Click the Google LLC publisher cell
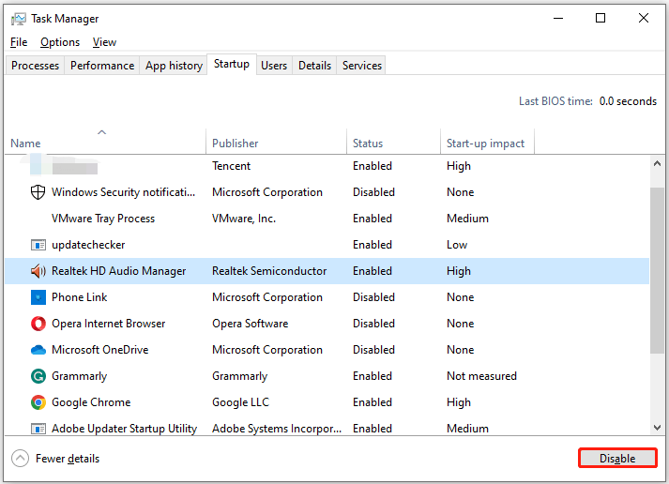 point(240,402)
